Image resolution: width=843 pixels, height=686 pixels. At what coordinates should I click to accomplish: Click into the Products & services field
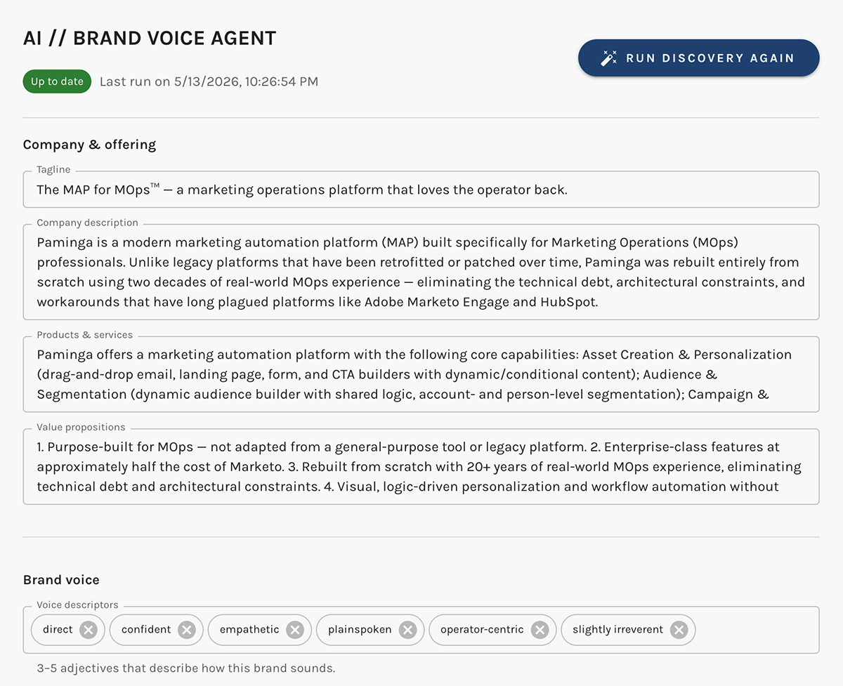coord(421,374)
